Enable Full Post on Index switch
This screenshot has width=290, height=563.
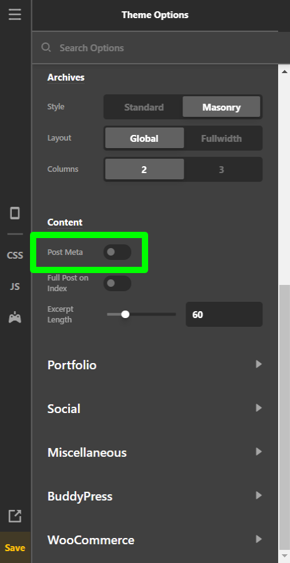coord(117,283)
